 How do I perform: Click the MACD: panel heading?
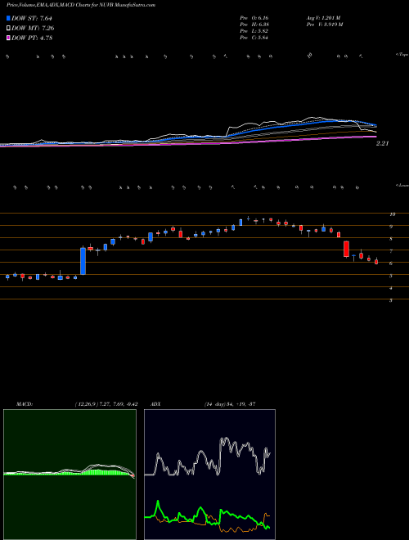[25, 403]
